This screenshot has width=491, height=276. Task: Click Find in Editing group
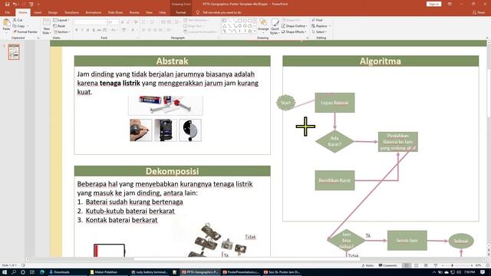pyautogui.click(x=317, y=20)
